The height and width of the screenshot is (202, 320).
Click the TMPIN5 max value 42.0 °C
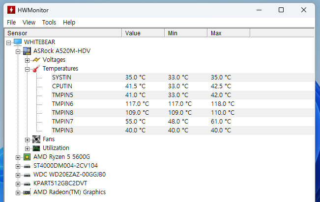tap(221, 95)
